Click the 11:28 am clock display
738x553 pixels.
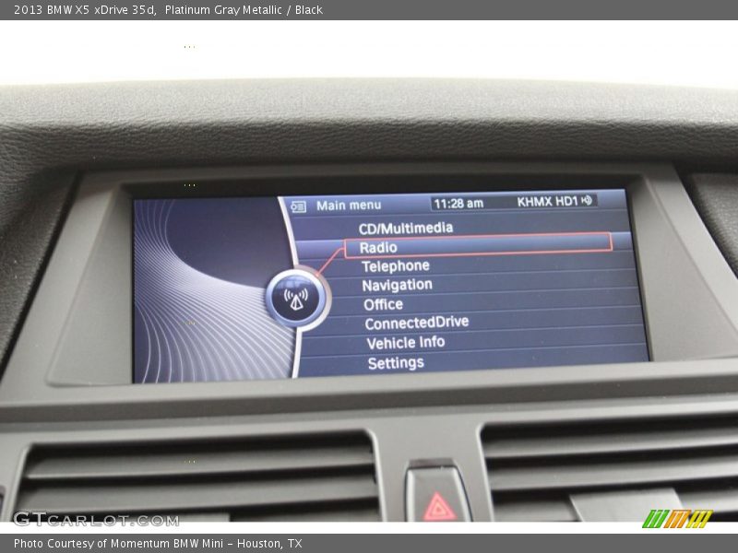[458, 204]
